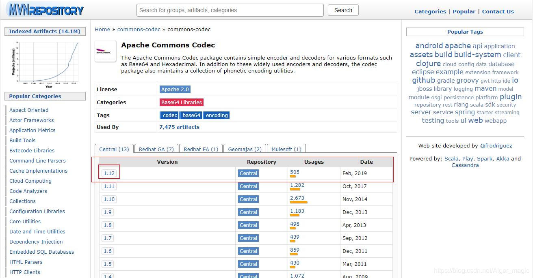The height and width of the screenshot is (278, 533).
Task: Open the Apache Commons Codec logo thumbnail
Action: pyautogui.click(x=105, y=51)
